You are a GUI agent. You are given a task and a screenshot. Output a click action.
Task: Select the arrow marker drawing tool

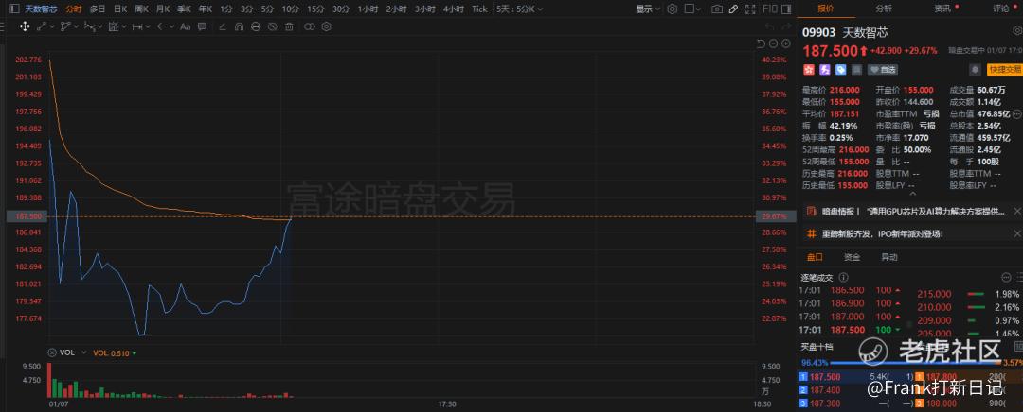tap(162, 26)
